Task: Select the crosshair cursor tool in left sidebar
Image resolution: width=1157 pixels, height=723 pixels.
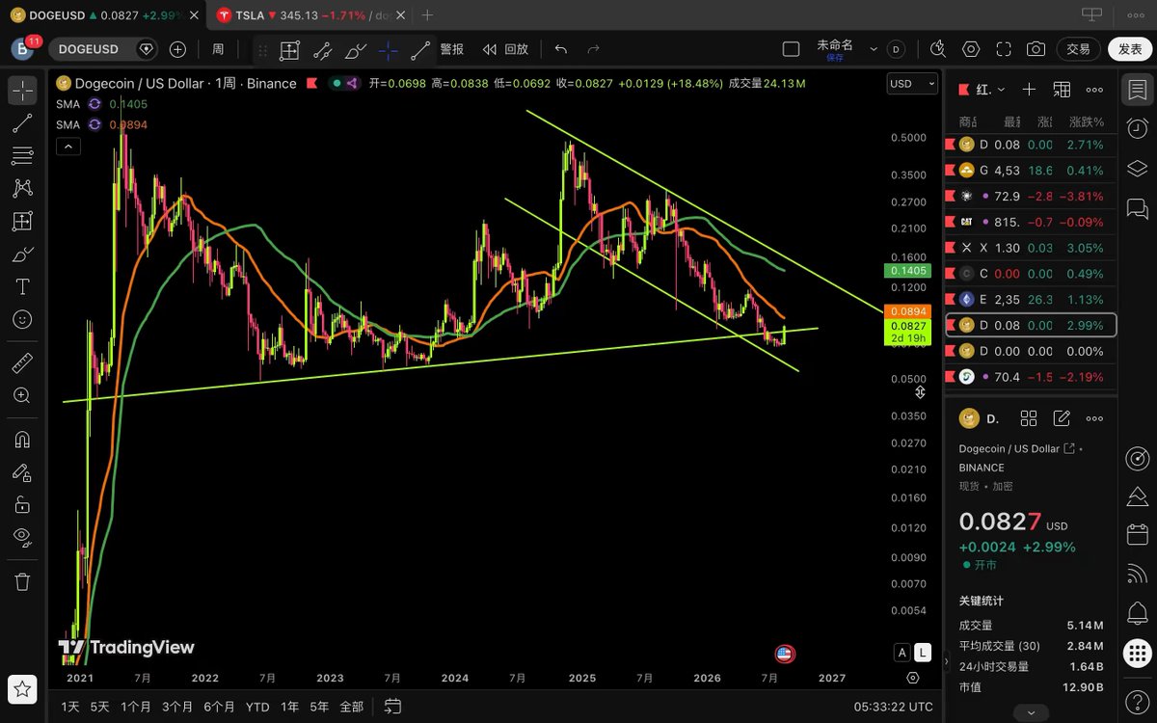Action: click(x=23, y=91)
